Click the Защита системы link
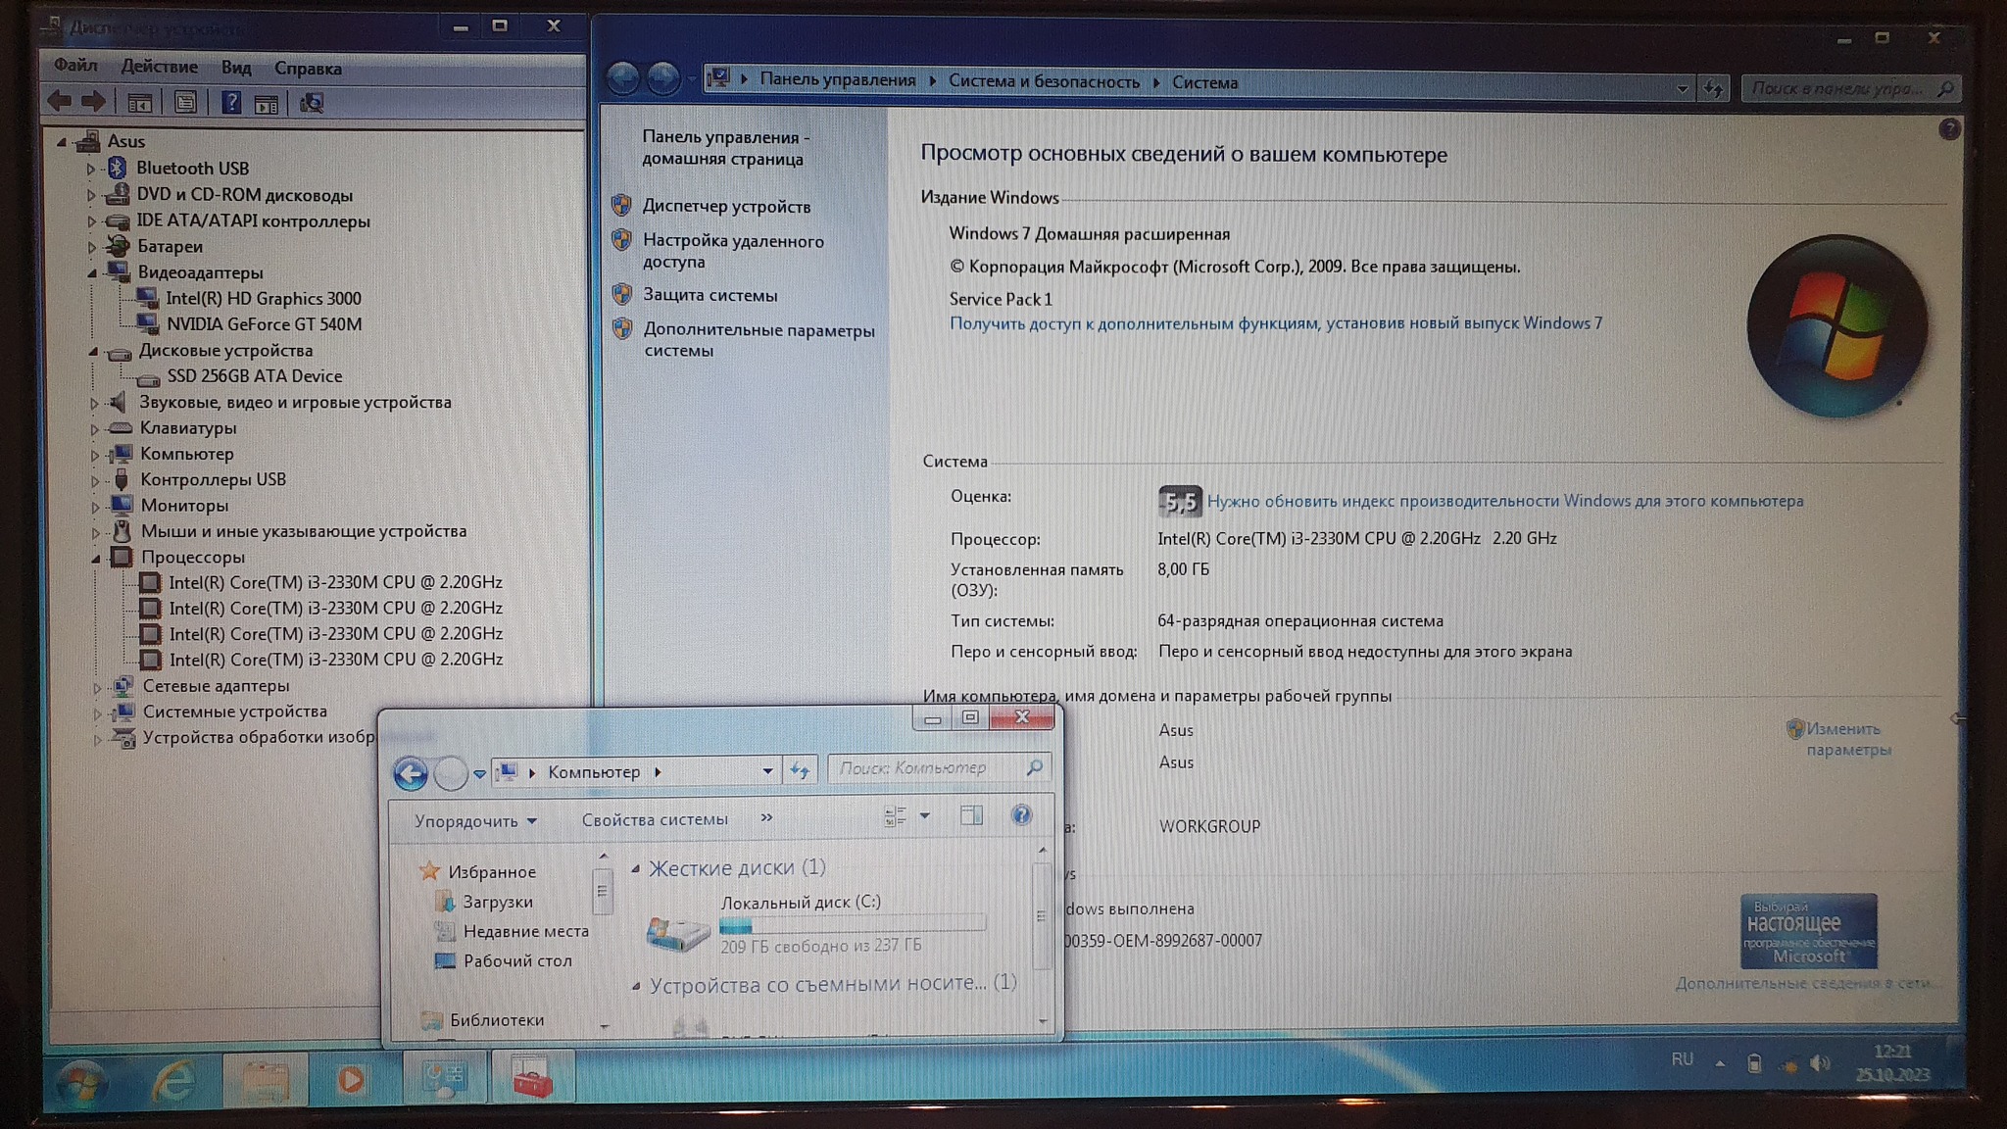Screen dimensions: 2007x1129 [710, 295]
